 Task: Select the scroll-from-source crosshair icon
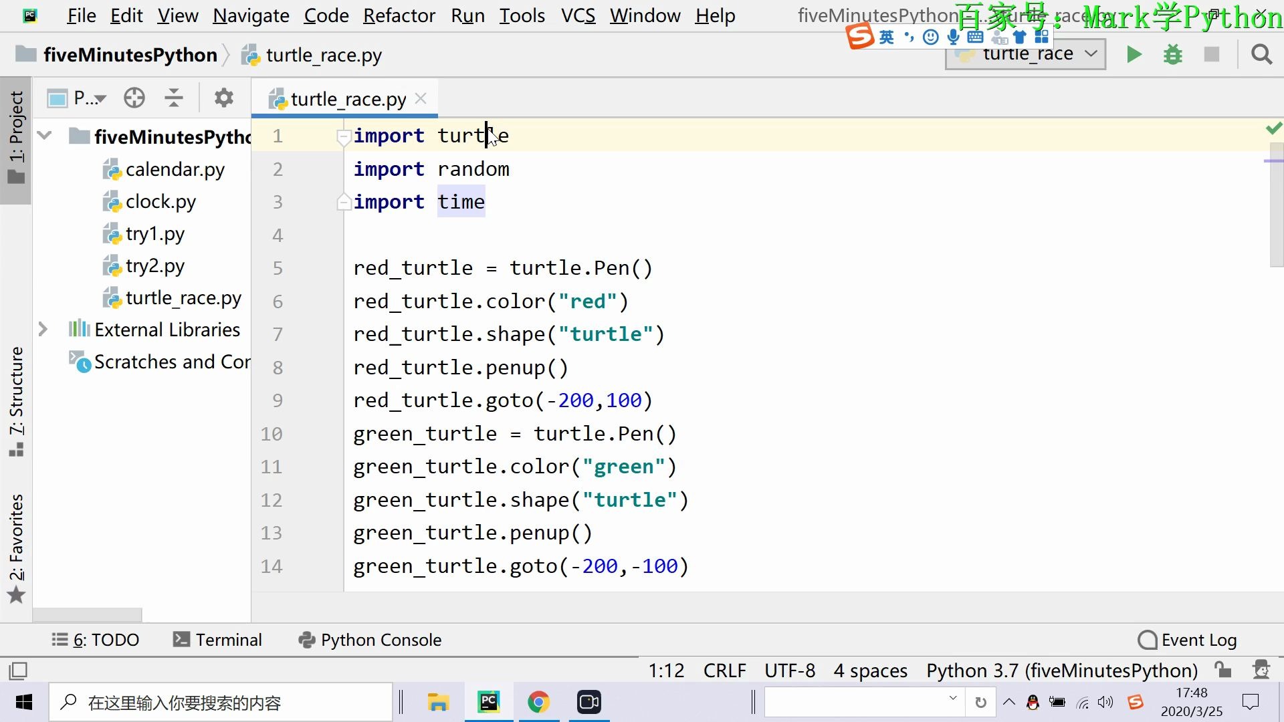coord(134,98)
